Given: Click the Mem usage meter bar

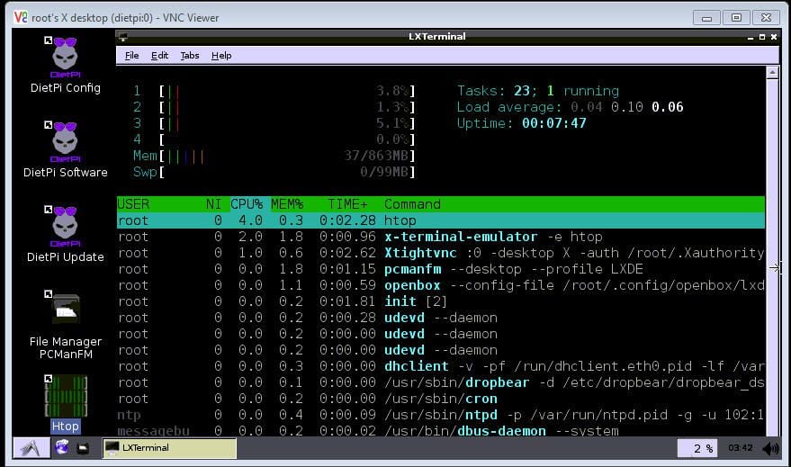Looking at the screenshot, I should coord(274,156).
